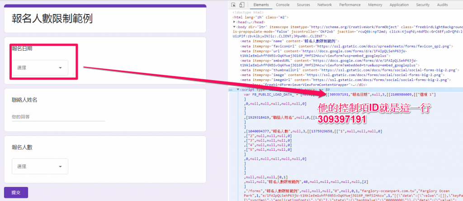Click the ["2",null,null,null,0] code line
The image size is (463, 201).
[268, 136]
